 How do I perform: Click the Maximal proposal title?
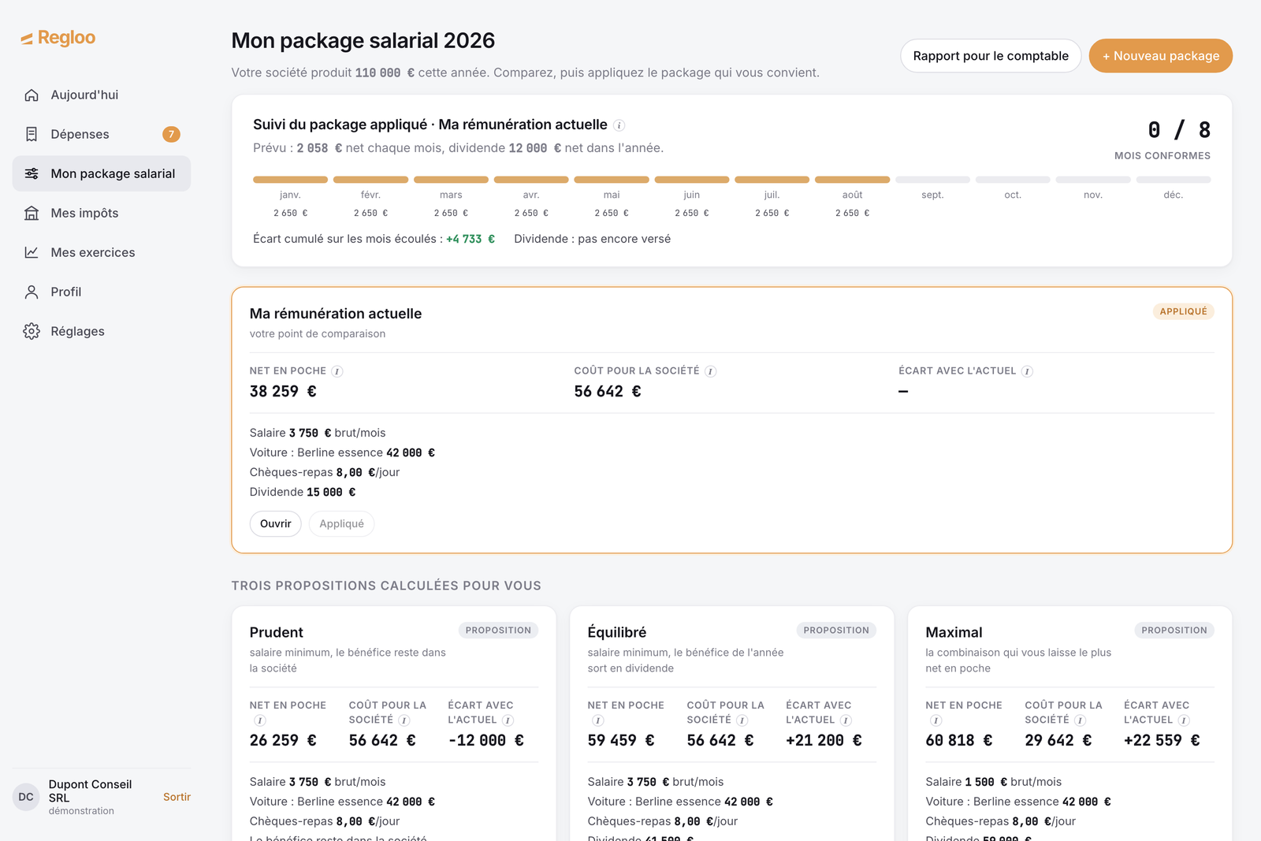click(x=954, y=632)
